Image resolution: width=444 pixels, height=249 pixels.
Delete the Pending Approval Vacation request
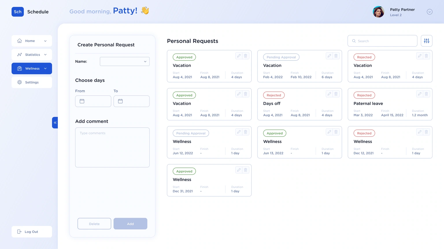point(336,56)
